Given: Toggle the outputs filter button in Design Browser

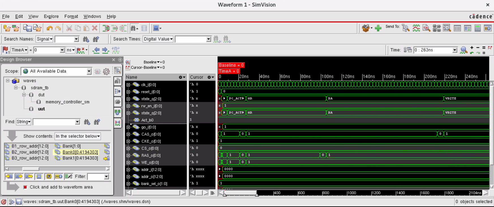Looking at the screenshot, I should click(19, 176).
